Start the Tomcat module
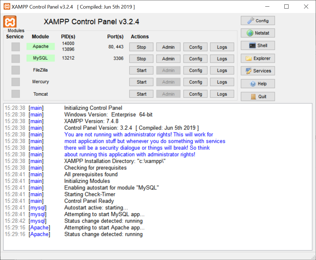 (141, 94)
